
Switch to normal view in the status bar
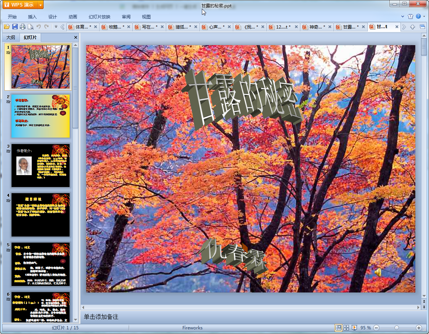click(339, 328)
